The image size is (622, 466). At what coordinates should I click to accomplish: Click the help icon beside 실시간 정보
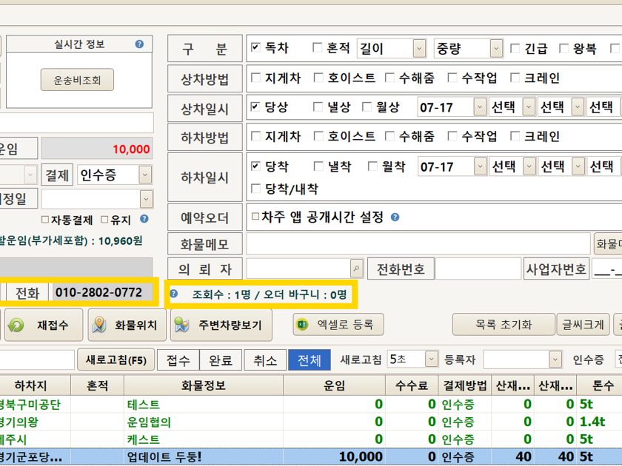point(139,44)
